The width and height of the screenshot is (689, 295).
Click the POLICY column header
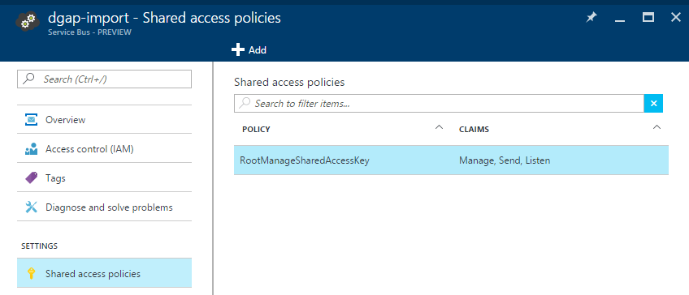point(256,130)
